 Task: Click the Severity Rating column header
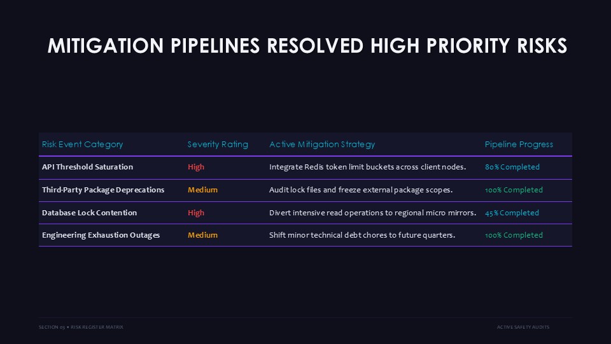(x=218, y=145)
